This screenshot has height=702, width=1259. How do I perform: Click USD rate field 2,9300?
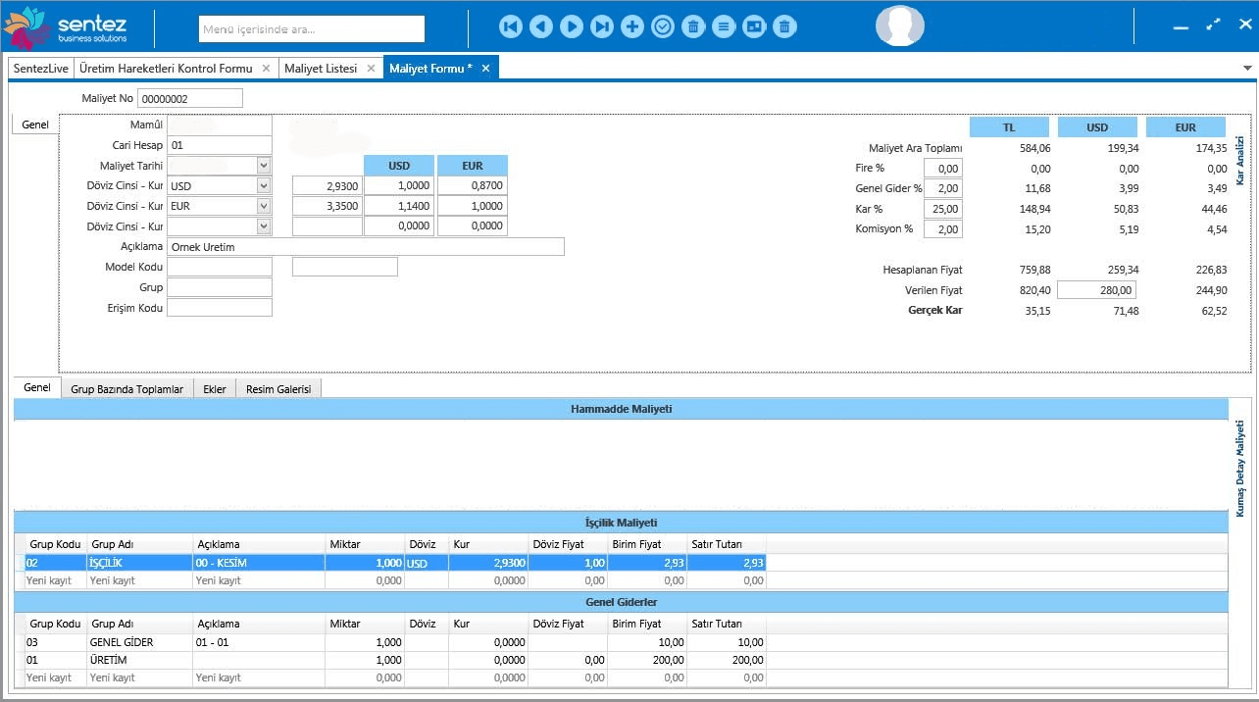(x=327, y=186)
